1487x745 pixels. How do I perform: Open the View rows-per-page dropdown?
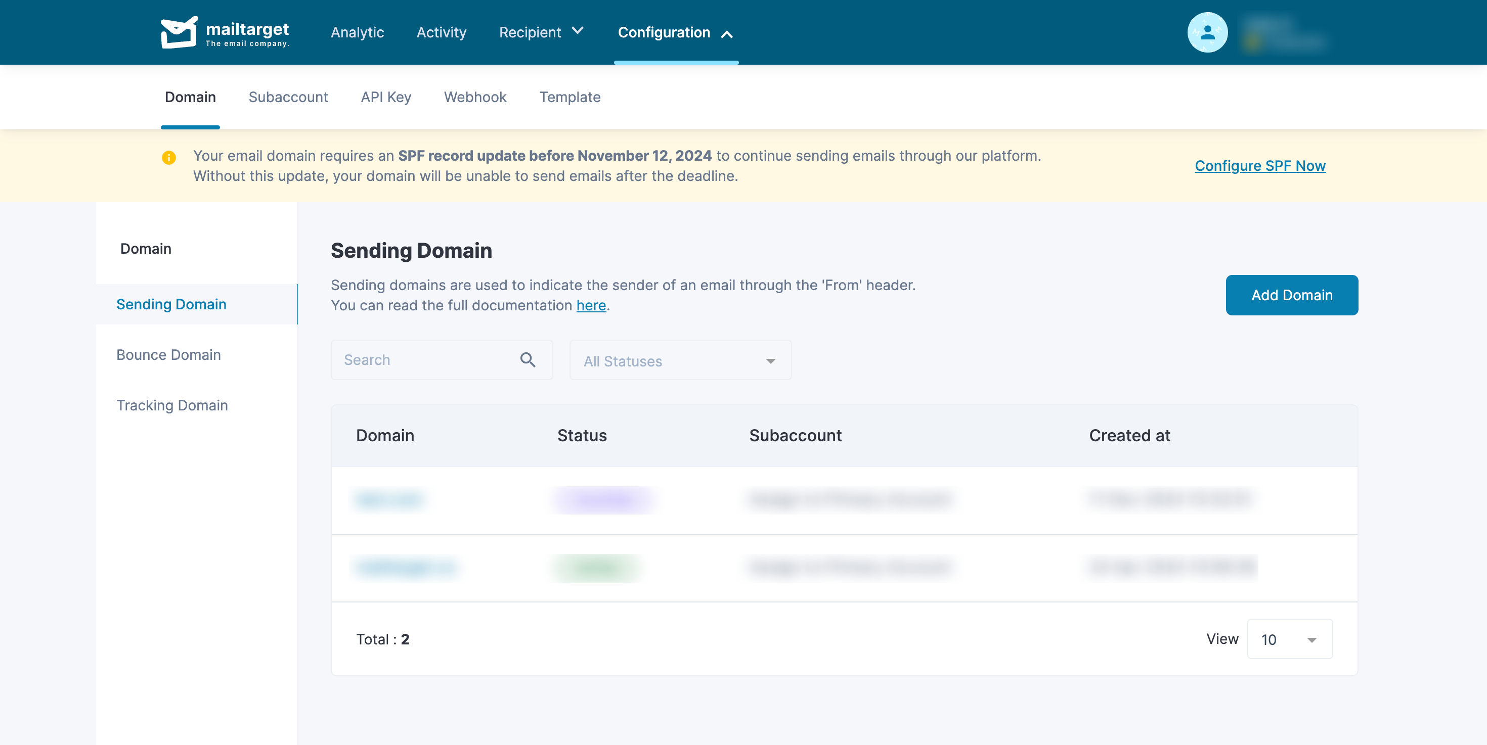click(x=1290, y=639)
